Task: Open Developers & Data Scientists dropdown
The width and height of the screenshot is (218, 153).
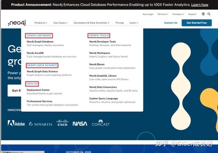Action: [x=91, y=23]
